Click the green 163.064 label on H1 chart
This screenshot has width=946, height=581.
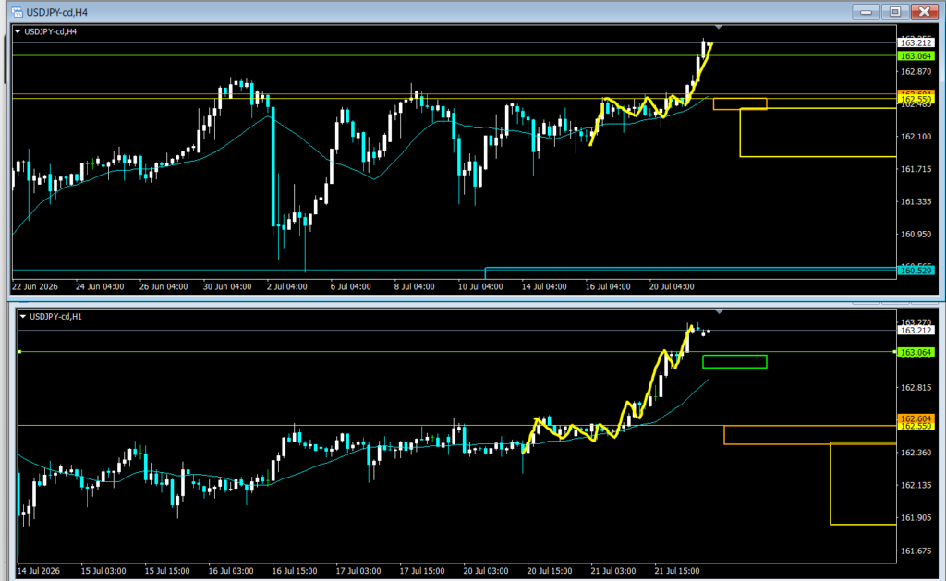pos(916,352)
